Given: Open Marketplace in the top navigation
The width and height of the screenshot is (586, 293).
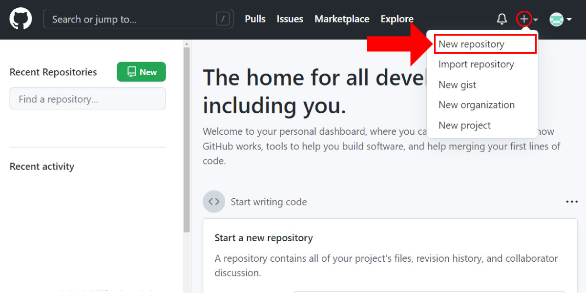Looking at the screenshot, I should click(342, 19).
